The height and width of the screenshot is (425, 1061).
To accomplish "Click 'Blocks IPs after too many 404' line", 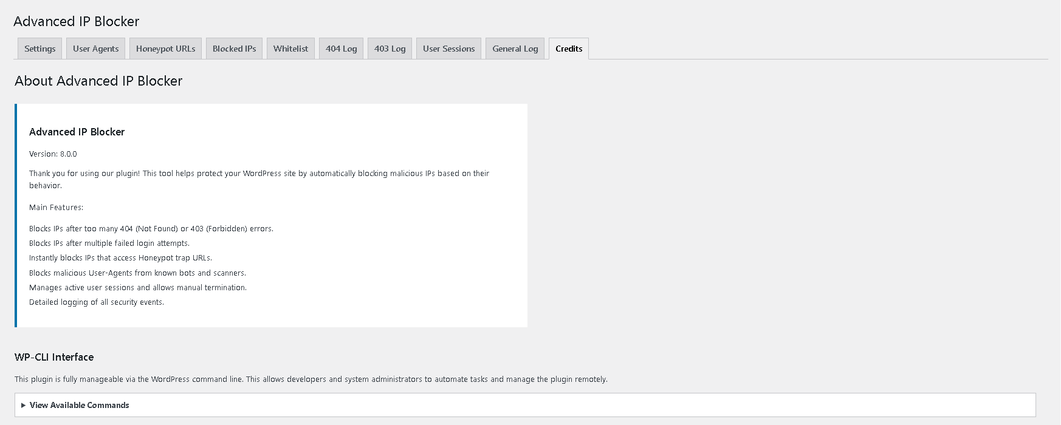I will [151, 229].
